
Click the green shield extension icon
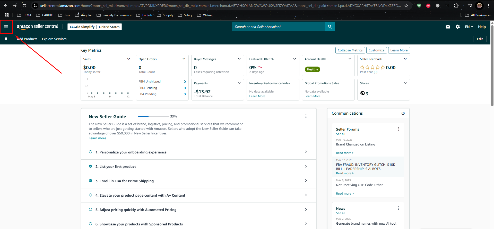point(419,6)
